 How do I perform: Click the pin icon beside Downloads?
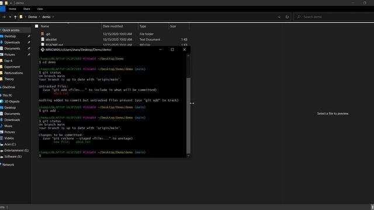[x=29, y=43]
